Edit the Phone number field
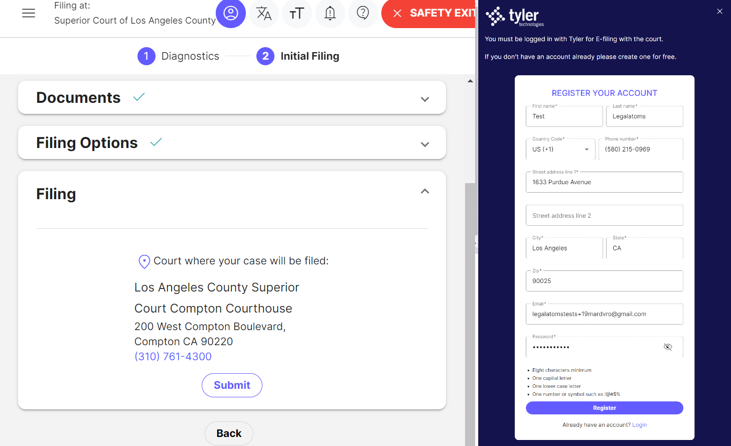The width and height of the screenshot is (731, 446). pyautogui.click(x=641, y=149)
